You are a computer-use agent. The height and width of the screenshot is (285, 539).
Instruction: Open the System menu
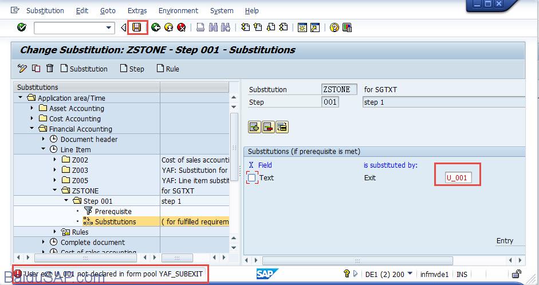(x=222, y=11)
